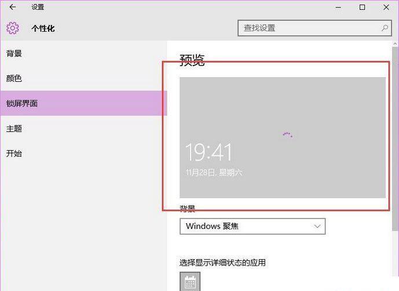
Task: Open the 开始 settings page
Action: [83, 154]
